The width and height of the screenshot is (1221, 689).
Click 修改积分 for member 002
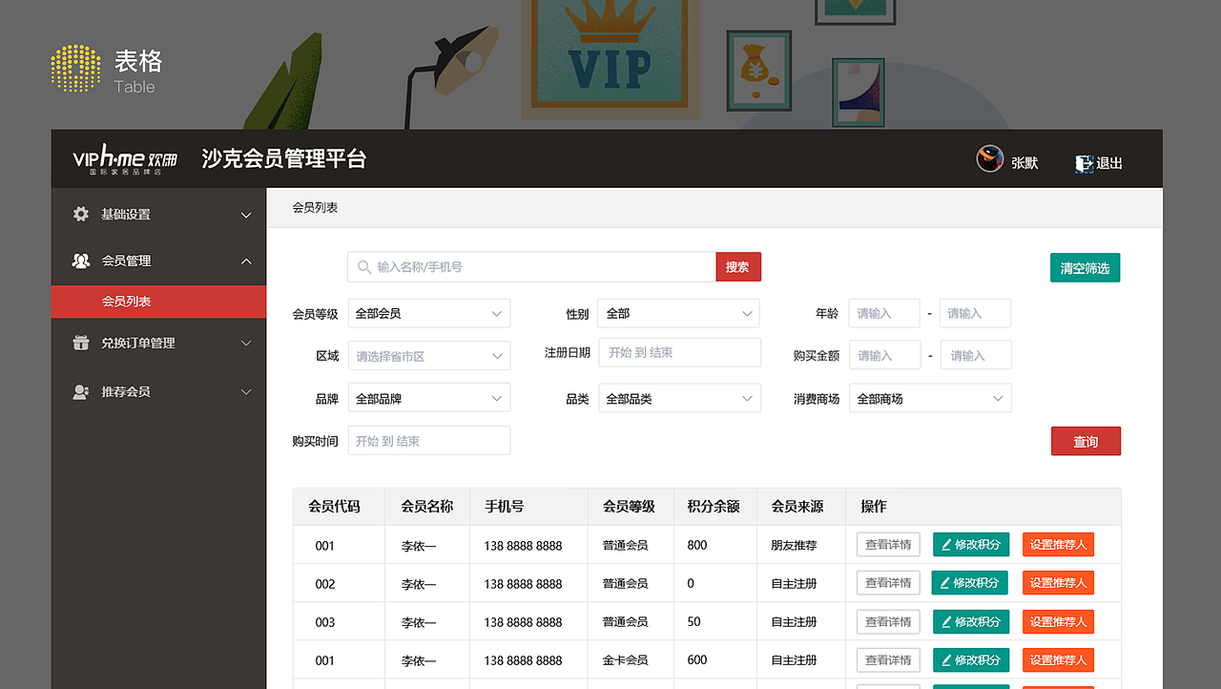971,583
